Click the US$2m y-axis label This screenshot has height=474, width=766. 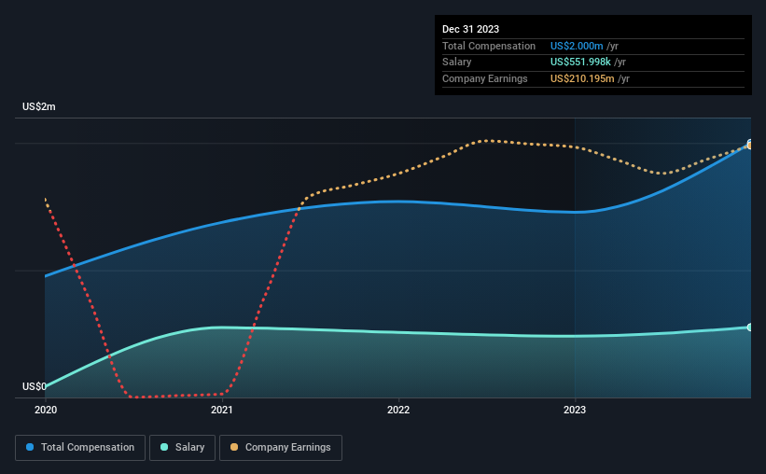(39, 106)
